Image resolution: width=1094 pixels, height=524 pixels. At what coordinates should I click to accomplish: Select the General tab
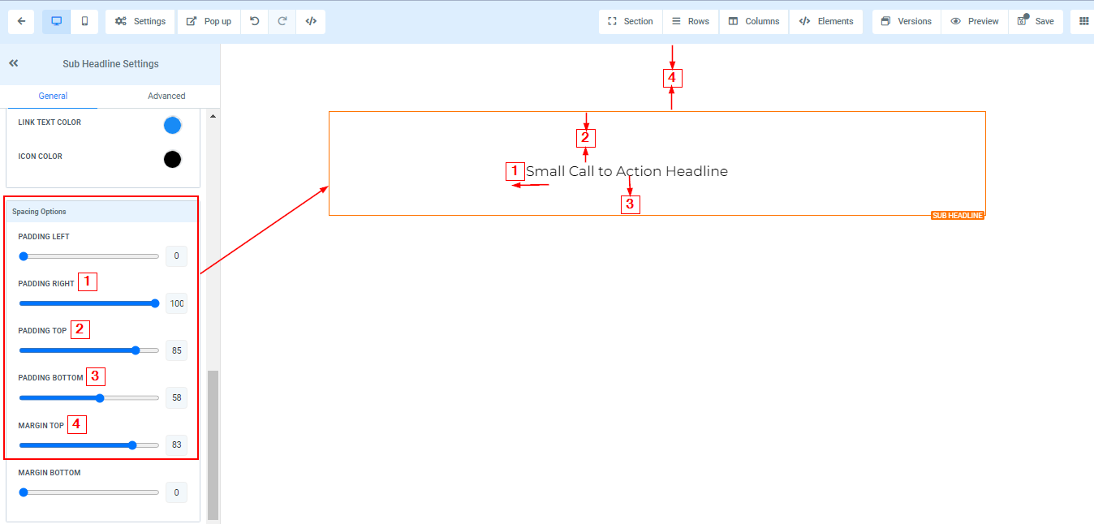click(x=53, y=96)
